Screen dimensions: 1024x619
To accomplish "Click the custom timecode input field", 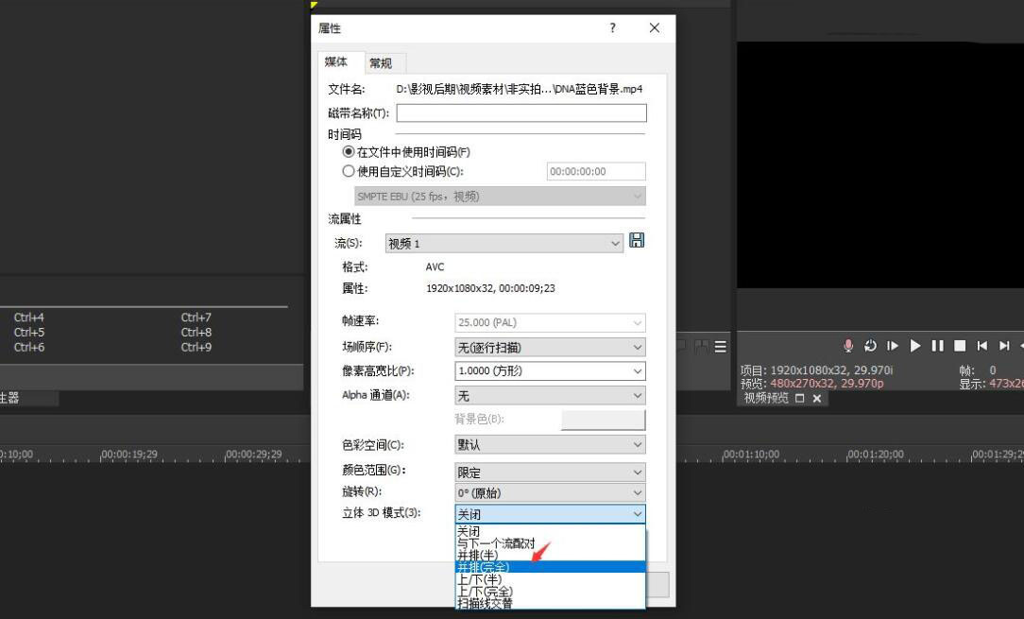I will (596, 171).
